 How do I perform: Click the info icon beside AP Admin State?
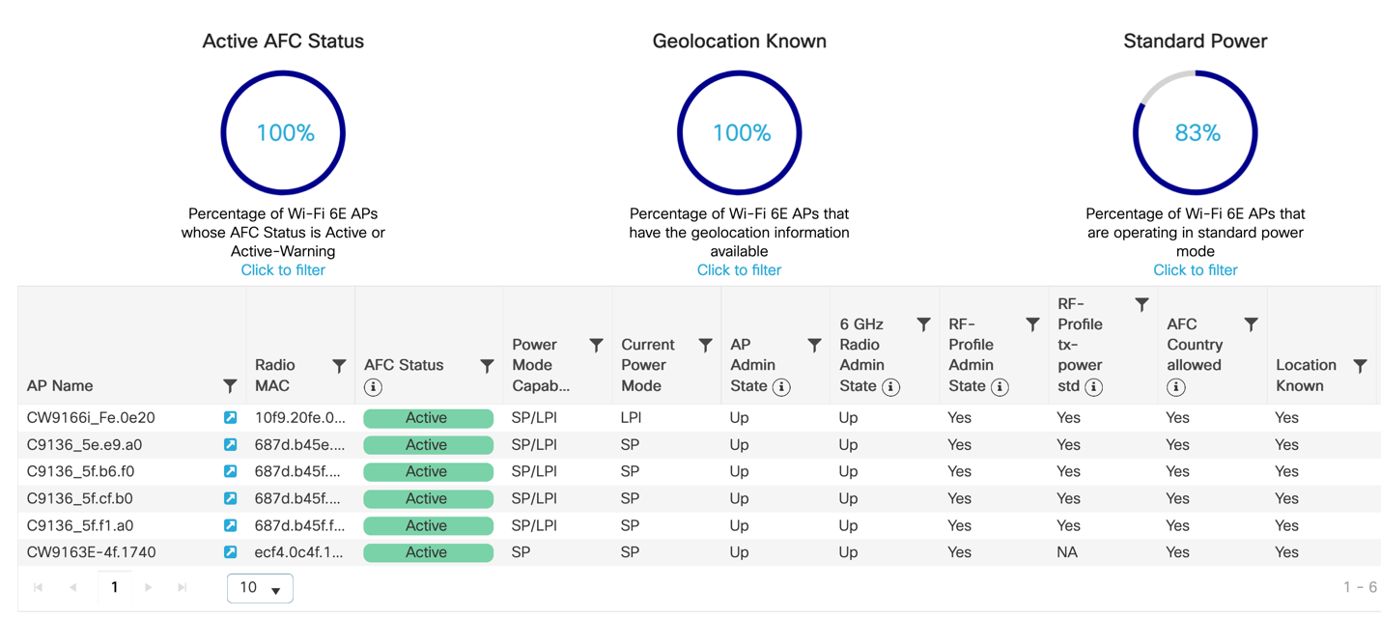781,387
